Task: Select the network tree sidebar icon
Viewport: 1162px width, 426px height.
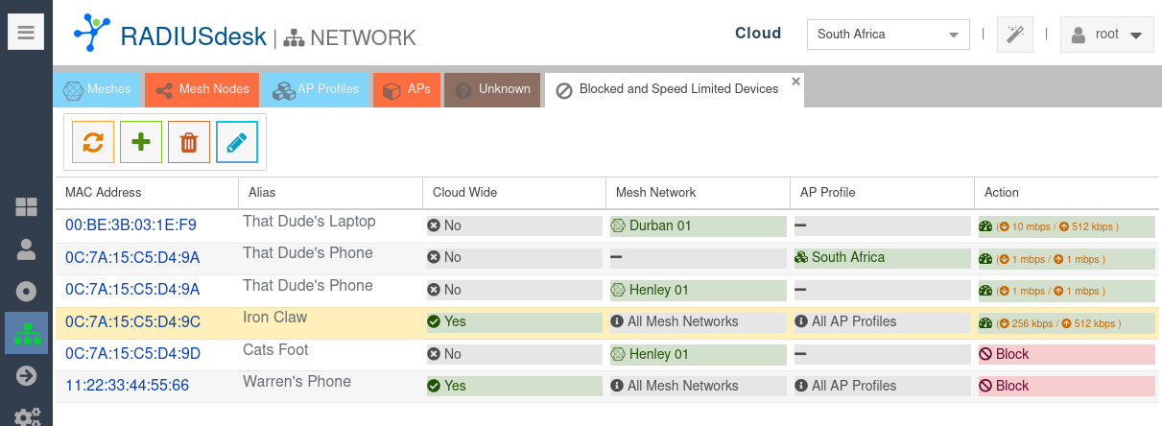Action: [x=26, y=334]
